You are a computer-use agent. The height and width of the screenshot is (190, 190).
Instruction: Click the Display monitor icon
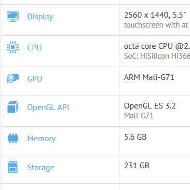12,17
